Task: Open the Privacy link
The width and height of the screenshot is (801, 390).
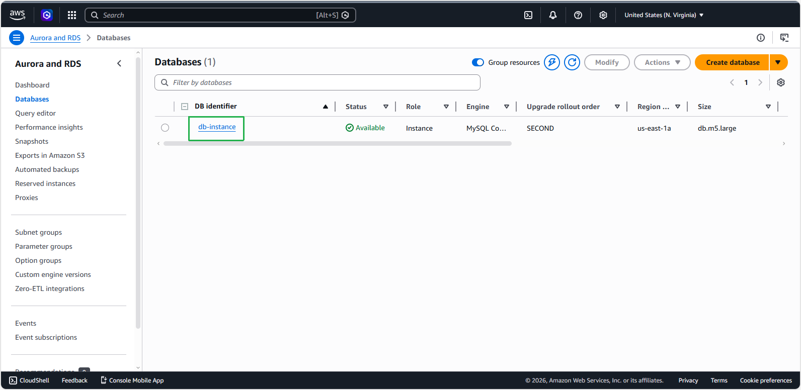Action: 688,380
